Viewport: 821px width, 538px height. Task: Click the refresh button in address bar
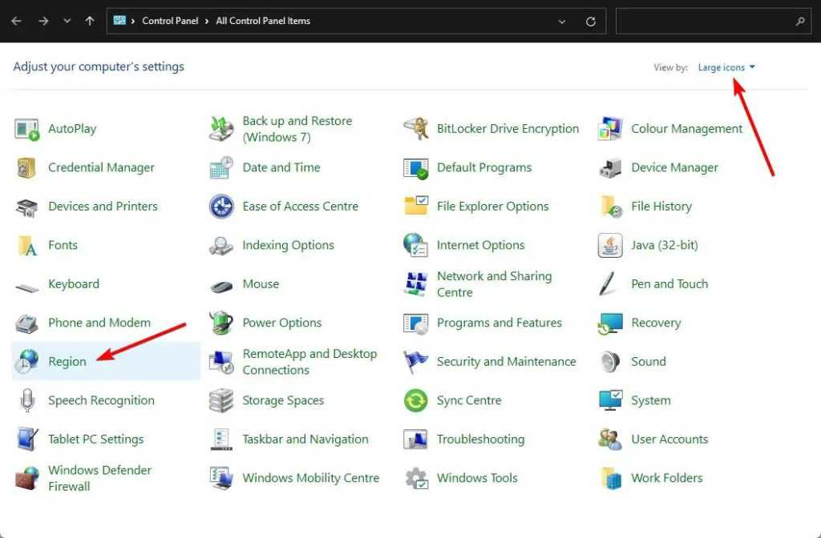point(591,22)
